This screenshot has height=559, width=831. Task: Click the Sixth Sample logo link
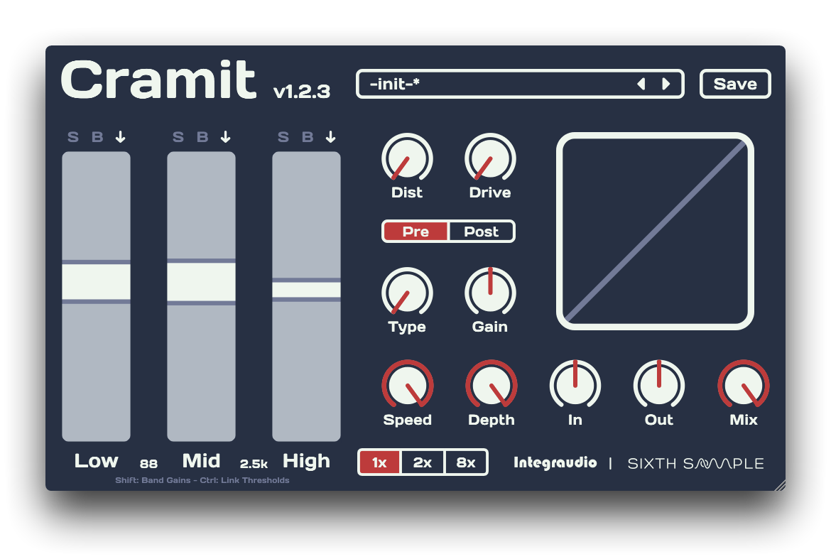tap(695, 464)
